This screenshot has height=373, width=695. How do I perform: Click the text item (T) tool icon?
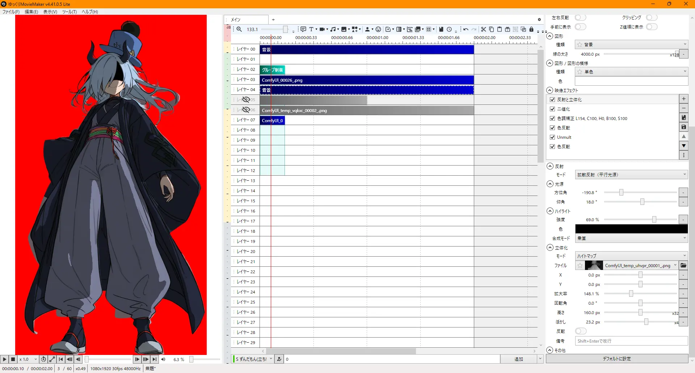click(311, 29)
